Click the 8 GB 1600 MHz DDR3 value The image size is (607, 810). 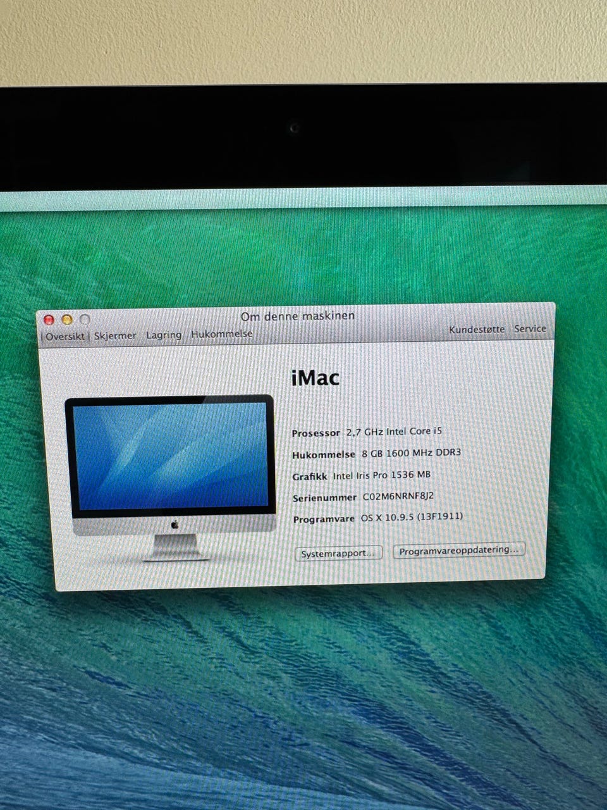coord(412,453)
